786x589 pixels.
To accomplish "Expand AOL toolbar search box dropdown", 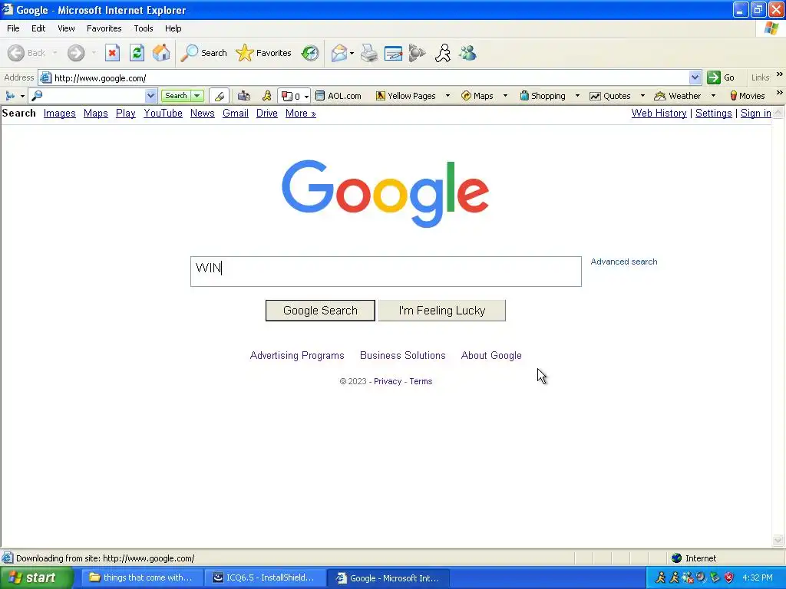I will (x=150, y=96).
